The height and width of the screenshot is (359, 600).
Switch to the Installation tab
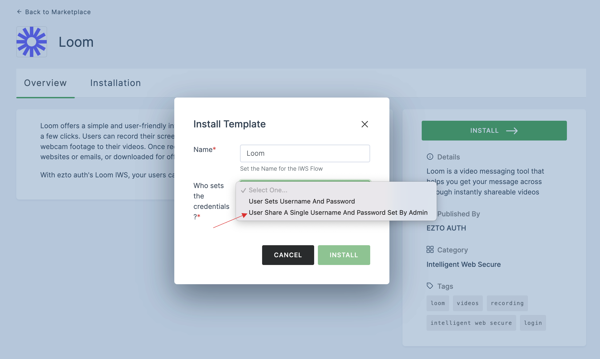tap(115, 83)
